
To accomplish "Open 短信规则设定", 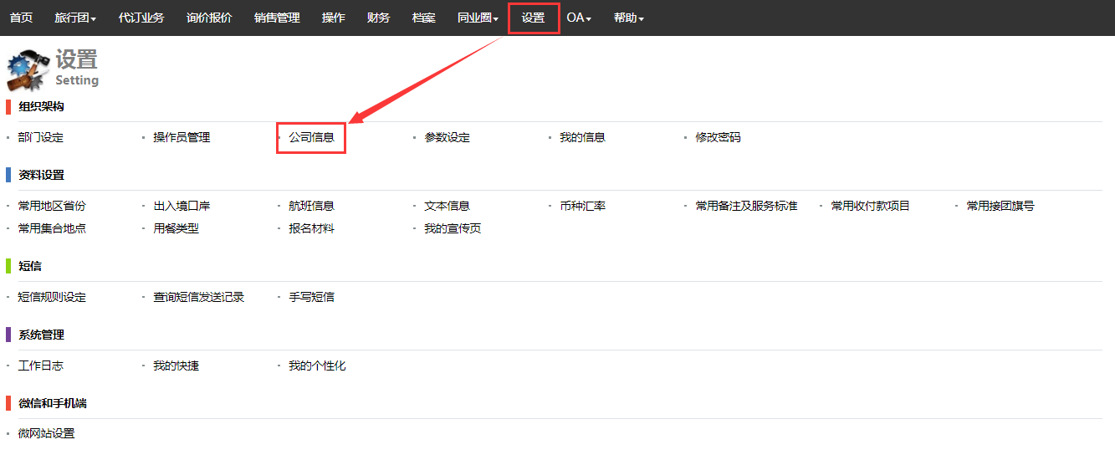I will (52, 297).
